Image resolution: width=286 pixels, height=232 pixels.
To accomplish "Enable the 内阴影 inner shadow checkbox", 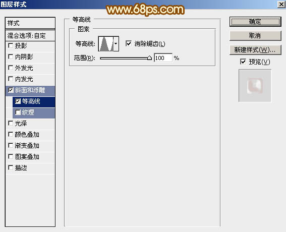I will pyautogui.click(x=11, y=56).
